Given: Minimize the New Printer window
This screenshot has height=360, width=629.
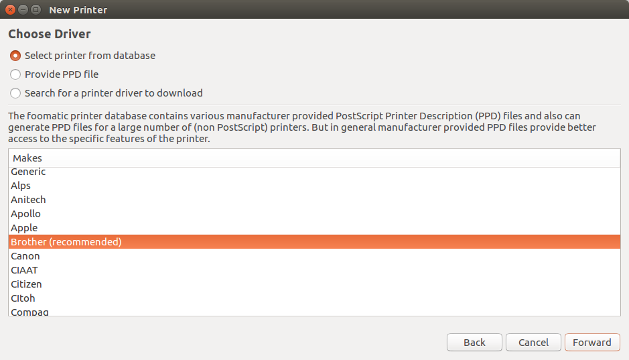Looking at the screenshot, I should (x=23, y=10).
